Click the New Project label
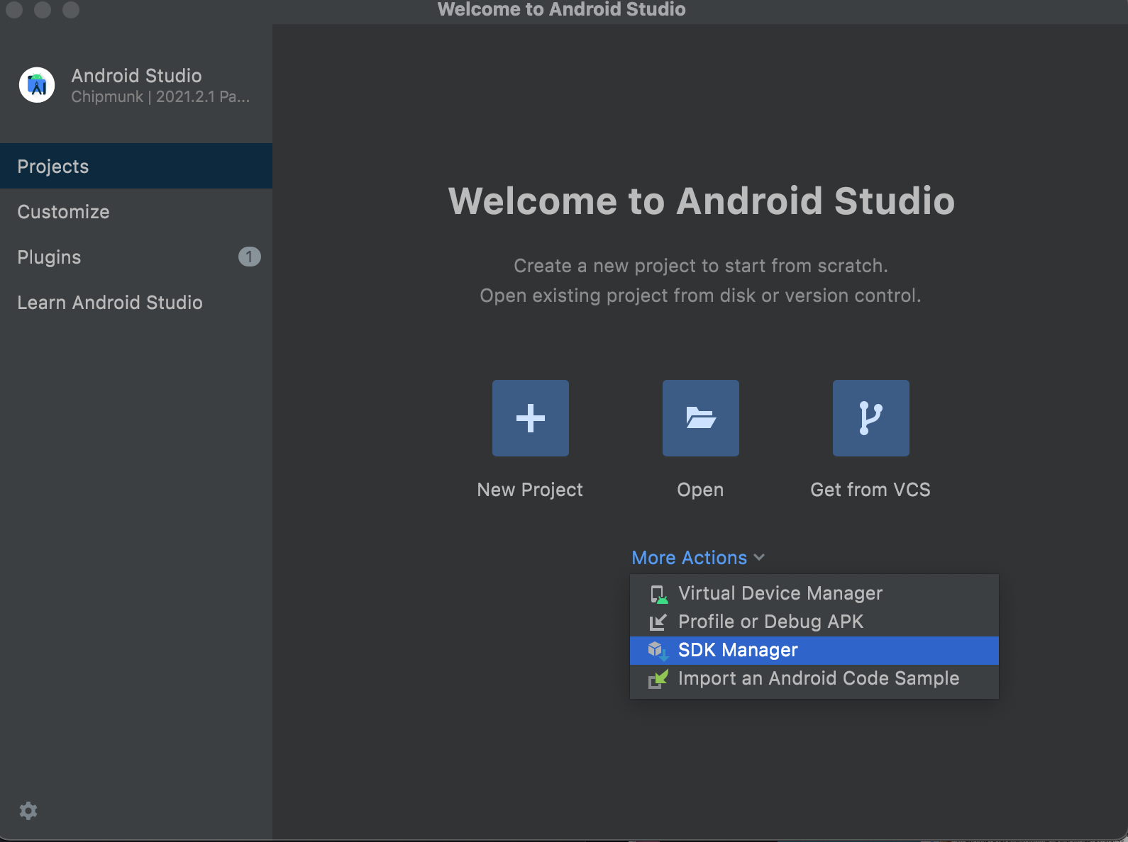 [530, 490]
